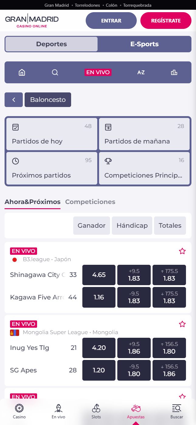Click the REGÍSTRATE sign-up button

point(166,21)
